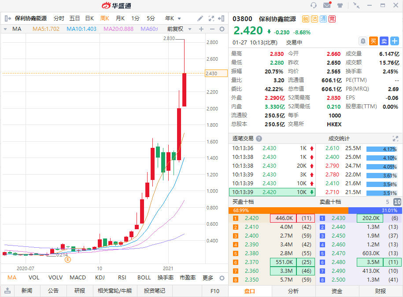Switch to 1分 minute chart
Screen dimensions: 403x297
tap(135, 18)
